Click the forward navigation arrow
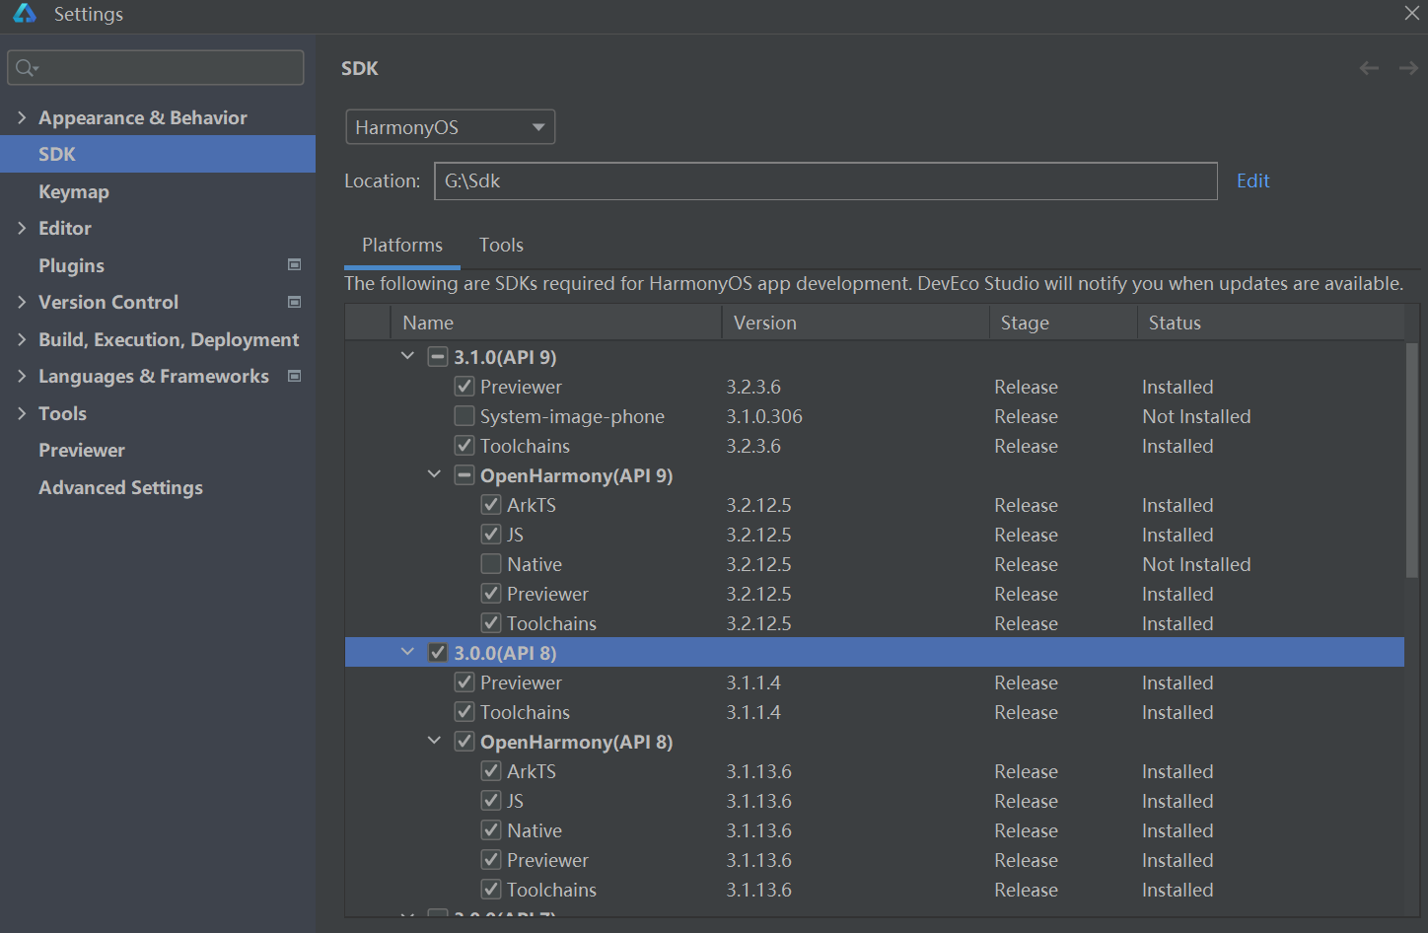The width and height of the screenshot is (1428, 933). [1408, 68]
